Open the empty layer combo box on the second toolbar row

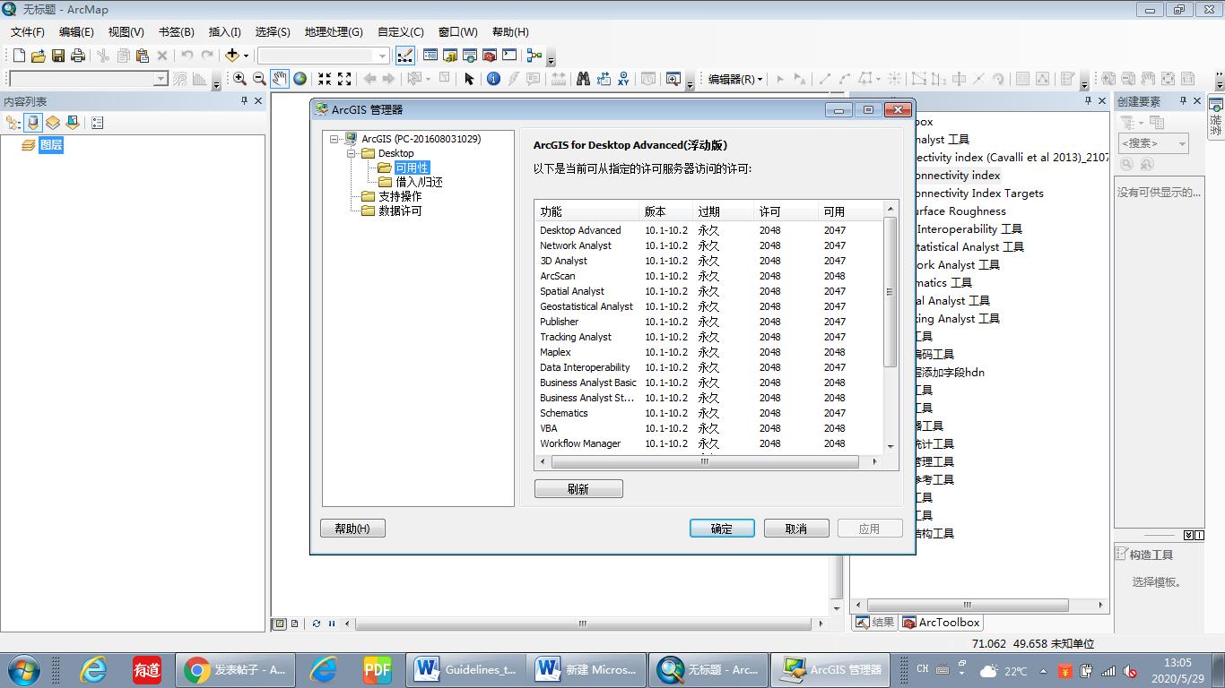pos(88,79)
